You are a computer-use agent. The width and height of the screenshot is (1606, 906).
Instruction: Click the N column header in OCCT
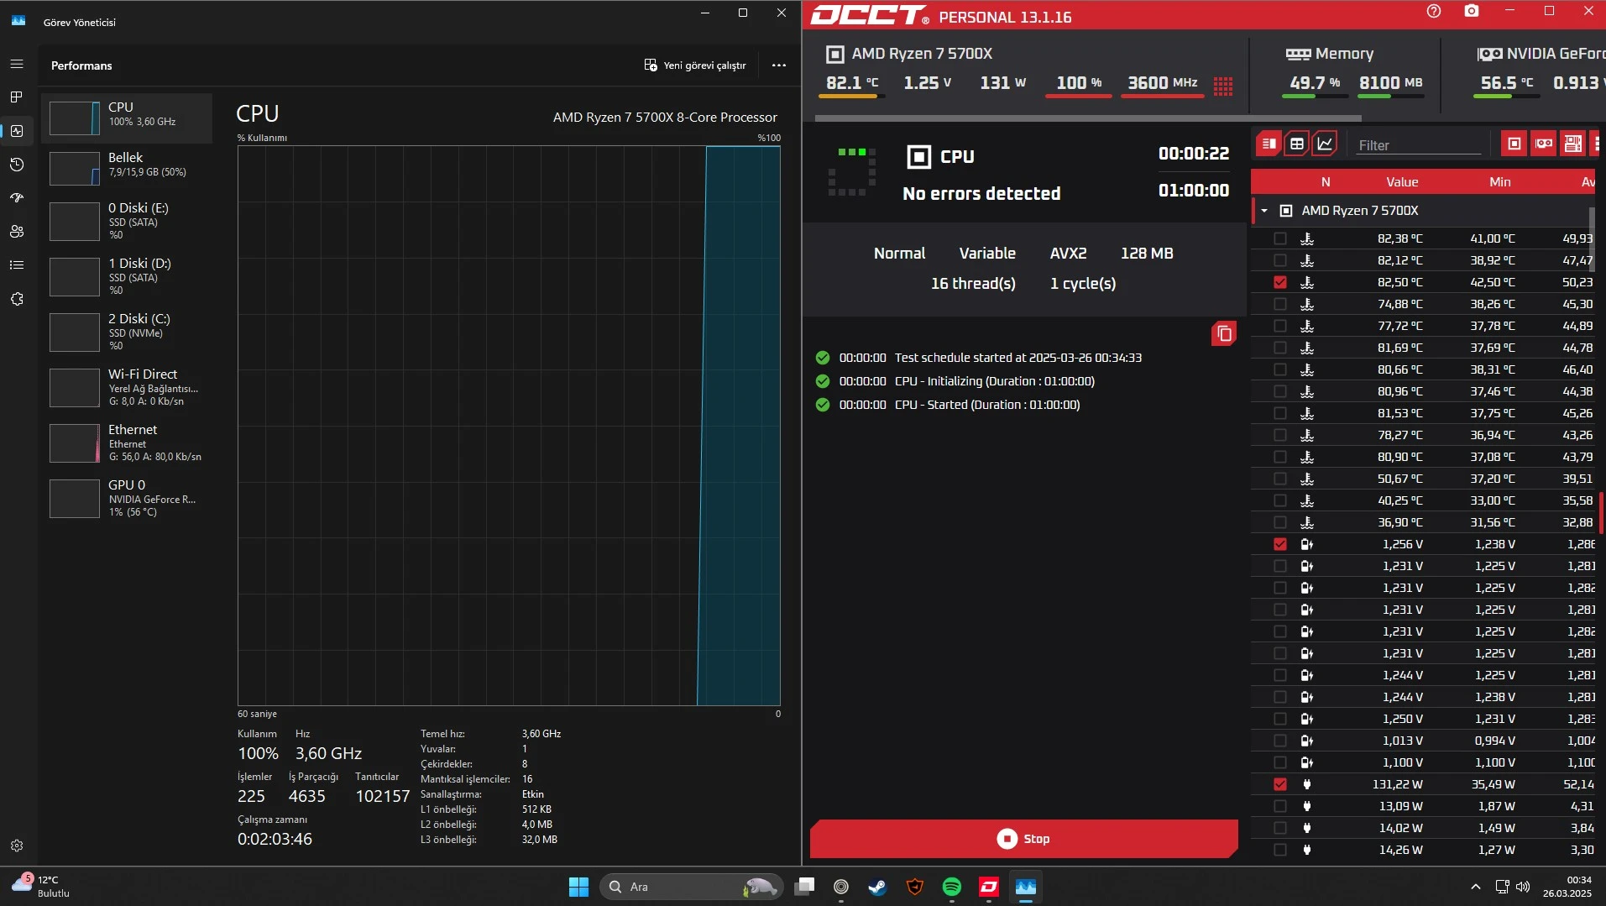point(1326,182)
